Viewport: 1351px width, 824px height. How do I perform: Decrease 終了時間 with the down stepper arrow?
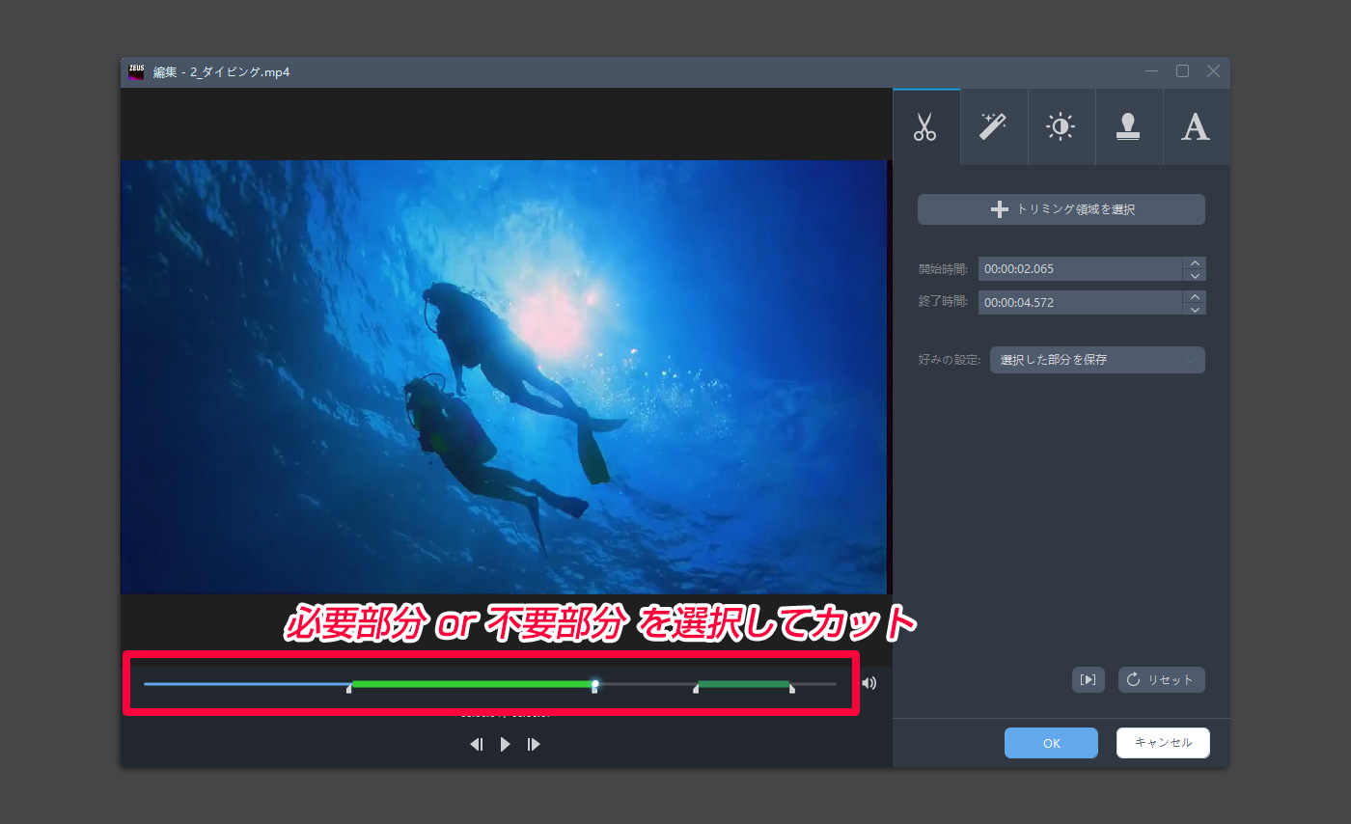coord(1195,308)
